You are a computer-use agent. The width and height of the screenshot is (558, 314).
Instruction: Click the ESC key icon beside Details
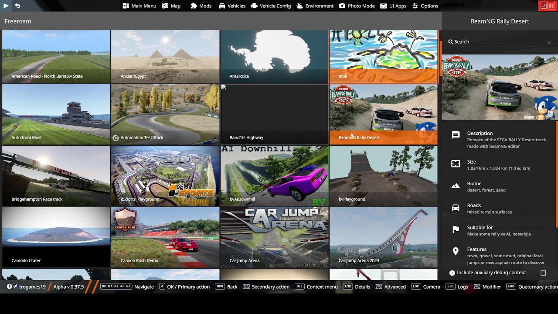point(348,287)
